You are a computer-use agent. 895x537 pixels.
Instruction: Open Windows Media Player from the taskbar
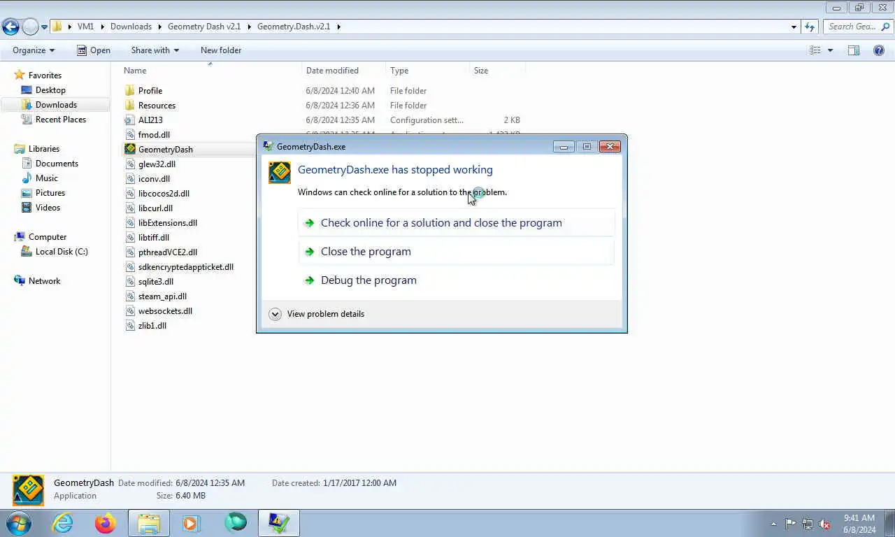pos(192,523)
